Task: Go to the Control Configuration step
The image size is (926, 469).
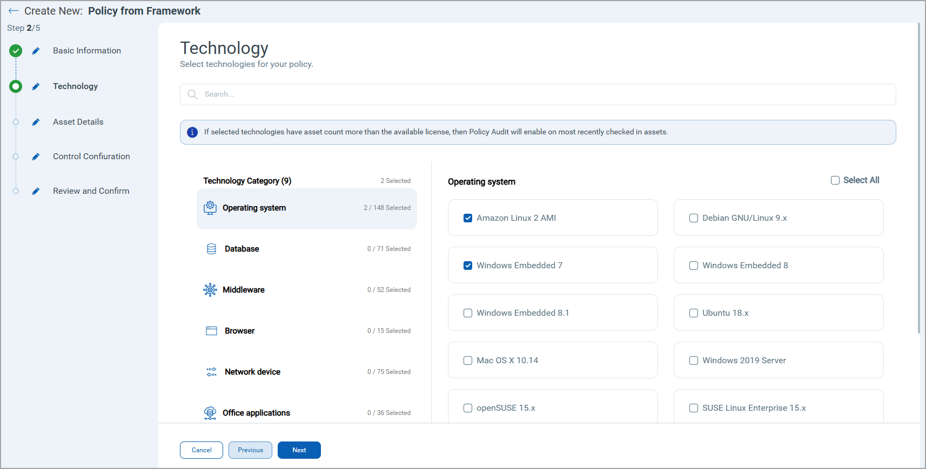Action: [x=91, y=157]
